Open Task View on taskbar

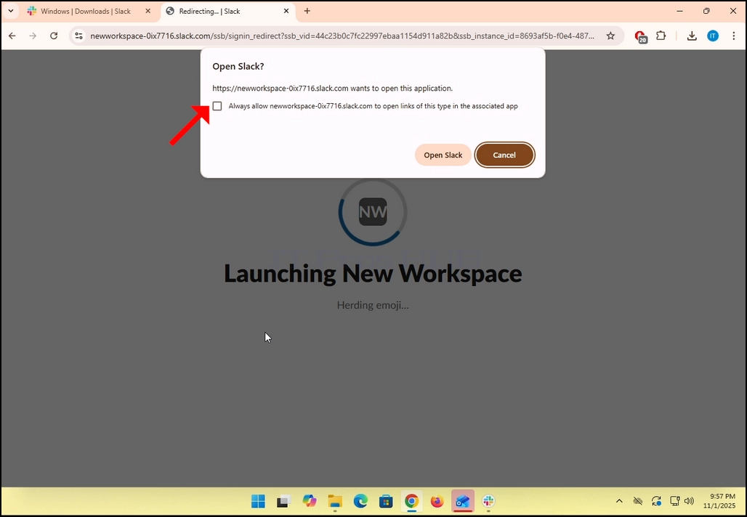(x=284, y=501)
